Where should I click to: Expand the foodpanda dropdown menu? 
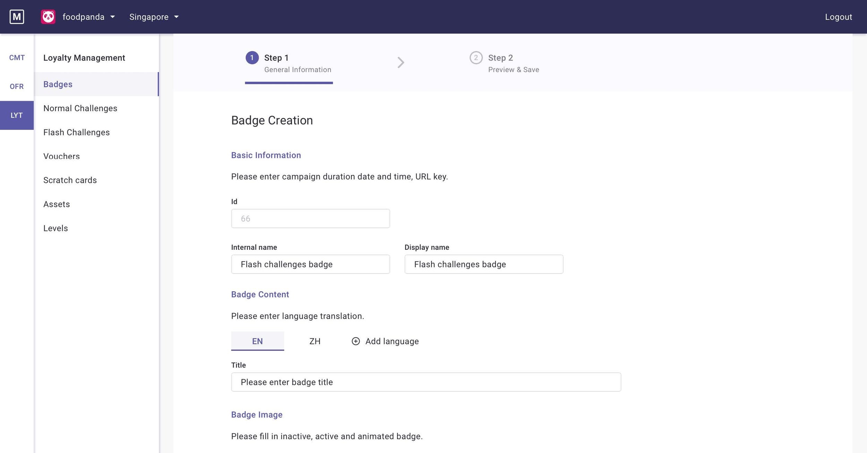pyautogui.click(x=112, y=17)
